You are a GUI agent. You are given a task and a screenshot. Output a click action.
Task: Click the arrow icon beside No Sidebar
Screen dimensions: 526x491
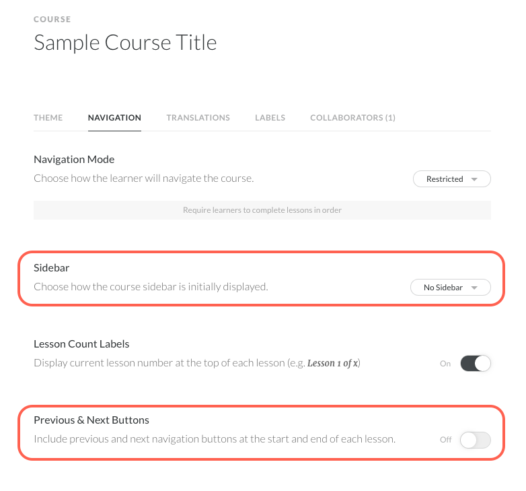point(474,288)
